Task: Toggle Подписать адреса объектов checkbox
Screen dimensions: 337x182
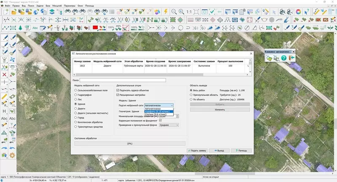Action: point(117,90)
